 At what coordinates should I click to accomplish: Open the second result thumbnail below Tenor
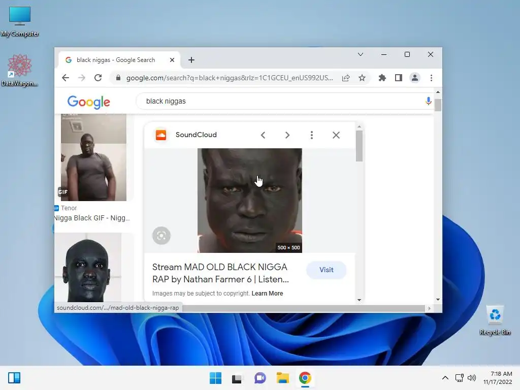pos(88,268)
